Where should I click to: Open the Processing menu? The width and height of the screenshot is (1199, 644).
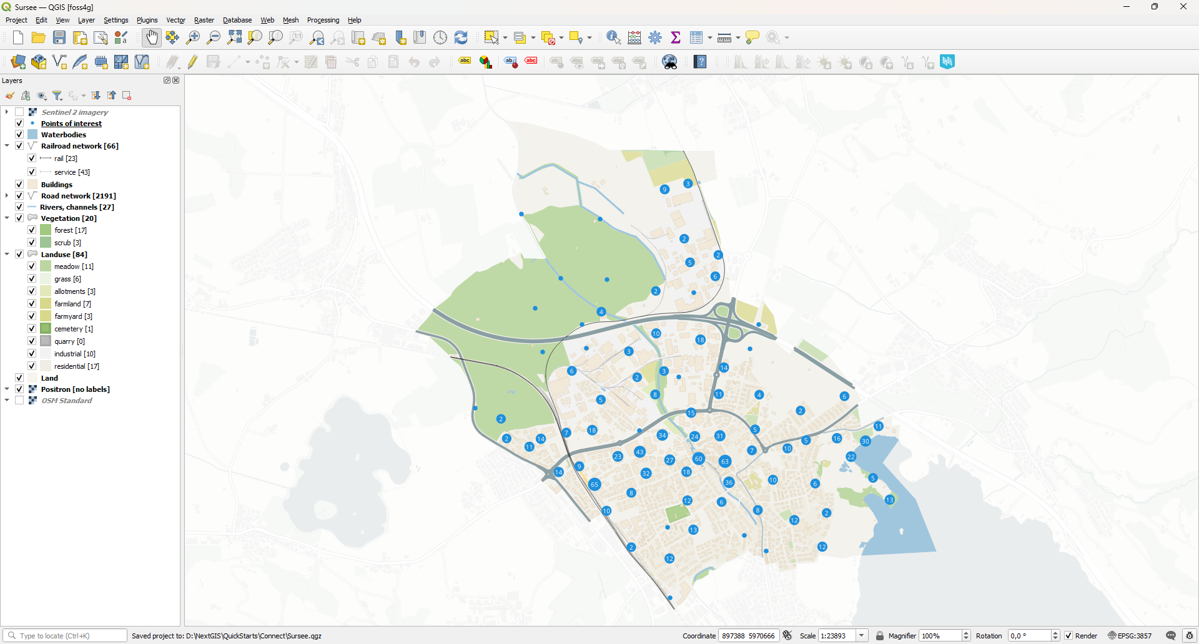click(323, 20)
